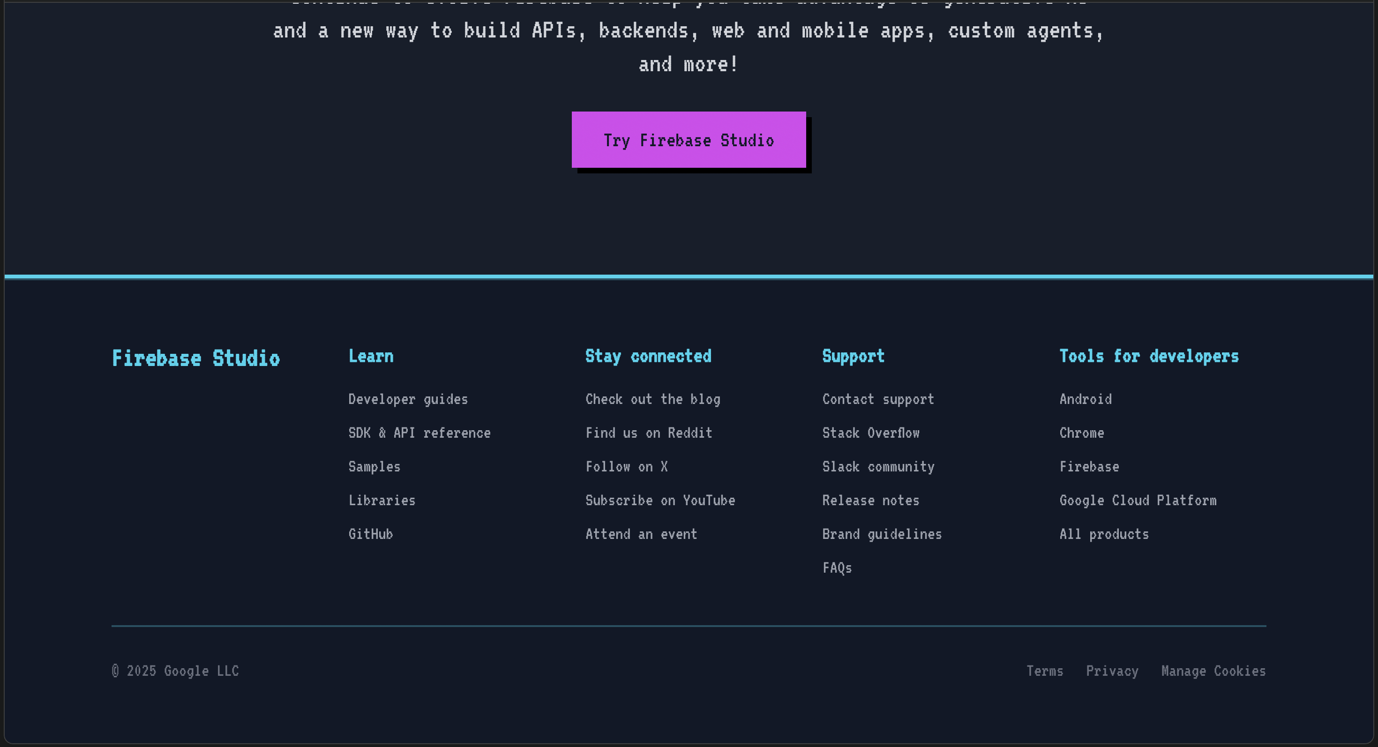Go to the Samples page

coord(374,467)
